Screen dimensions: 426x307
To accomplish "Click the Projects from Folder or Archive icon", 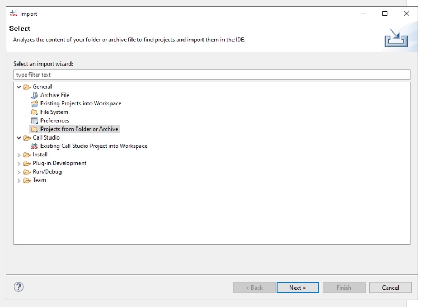I will (x=35, y=129).
